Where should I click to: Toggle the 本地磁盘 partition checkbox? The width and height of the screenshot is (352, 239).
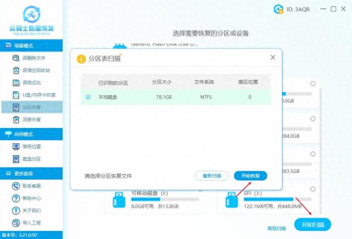[88, 97]
